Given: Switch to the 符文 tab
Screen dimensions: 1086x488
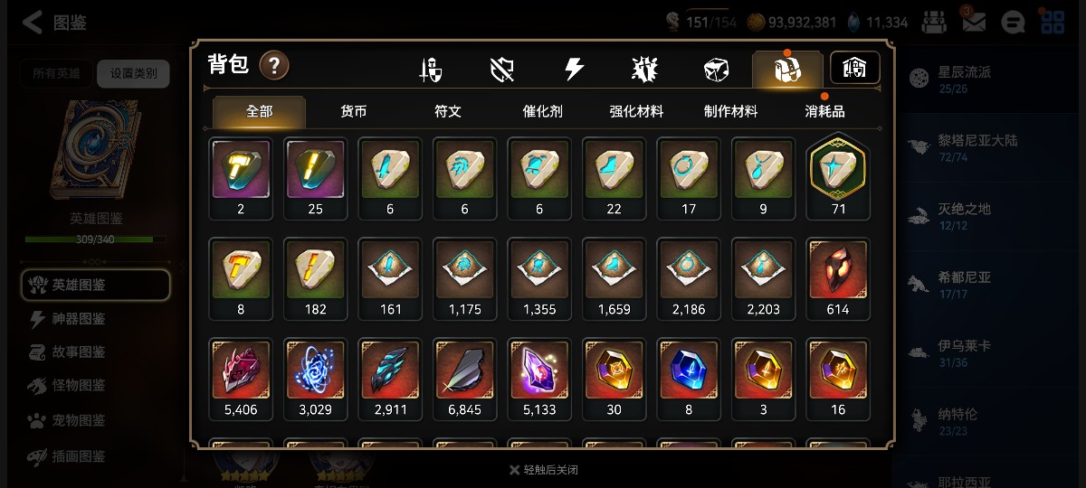Looking at the screenshot, I should click(448, 111).
